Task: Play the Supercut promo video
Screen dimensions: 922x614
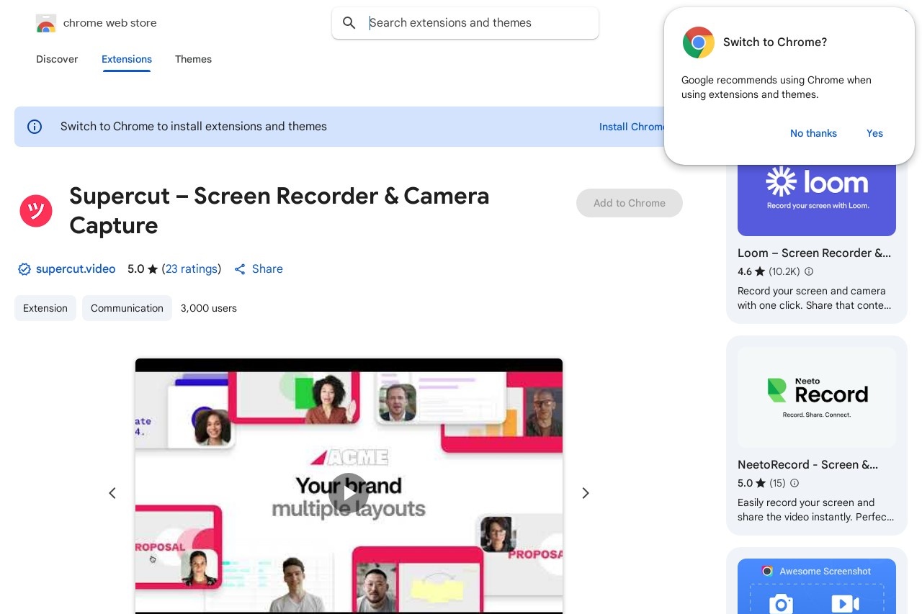Action: (349, 492)
